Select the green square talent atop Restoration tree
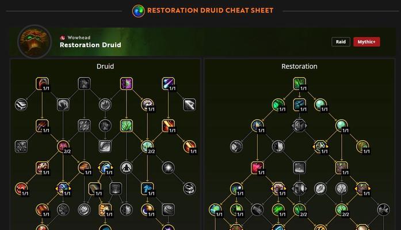 (300, 83)
